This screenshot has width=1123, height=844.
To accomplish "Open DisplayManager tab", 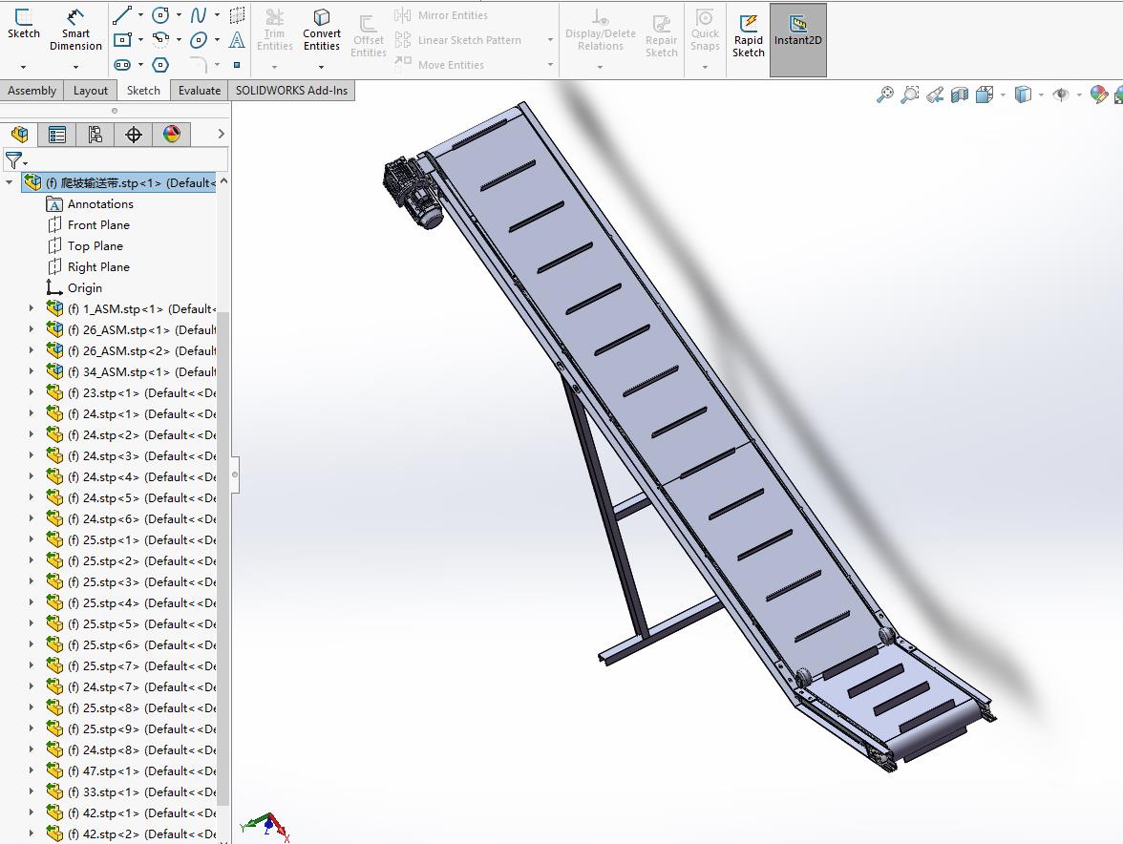I will (x=171, y=134).
